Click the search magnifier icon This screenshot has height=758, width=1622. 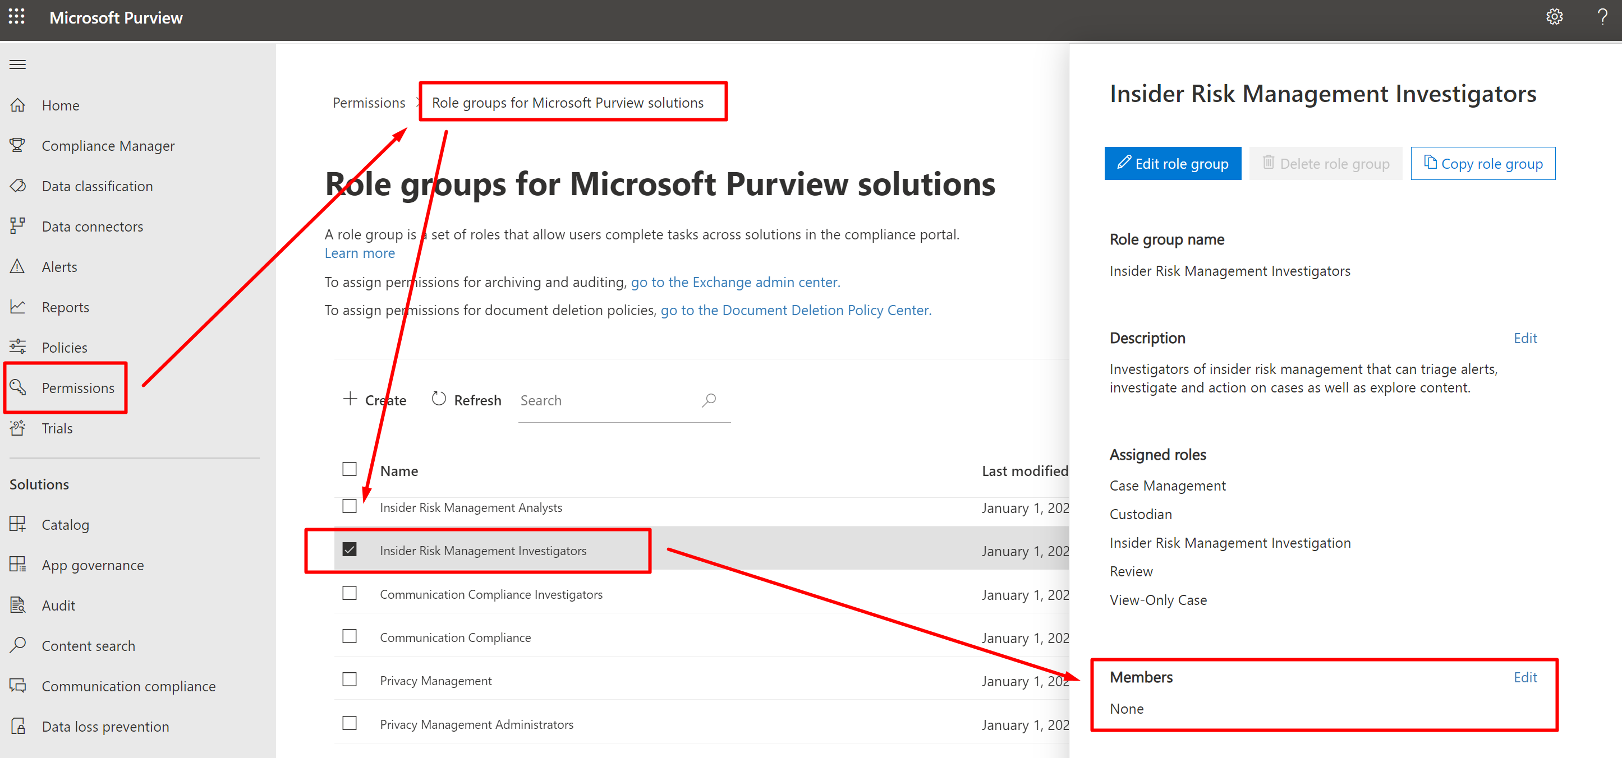coord(709,400)
